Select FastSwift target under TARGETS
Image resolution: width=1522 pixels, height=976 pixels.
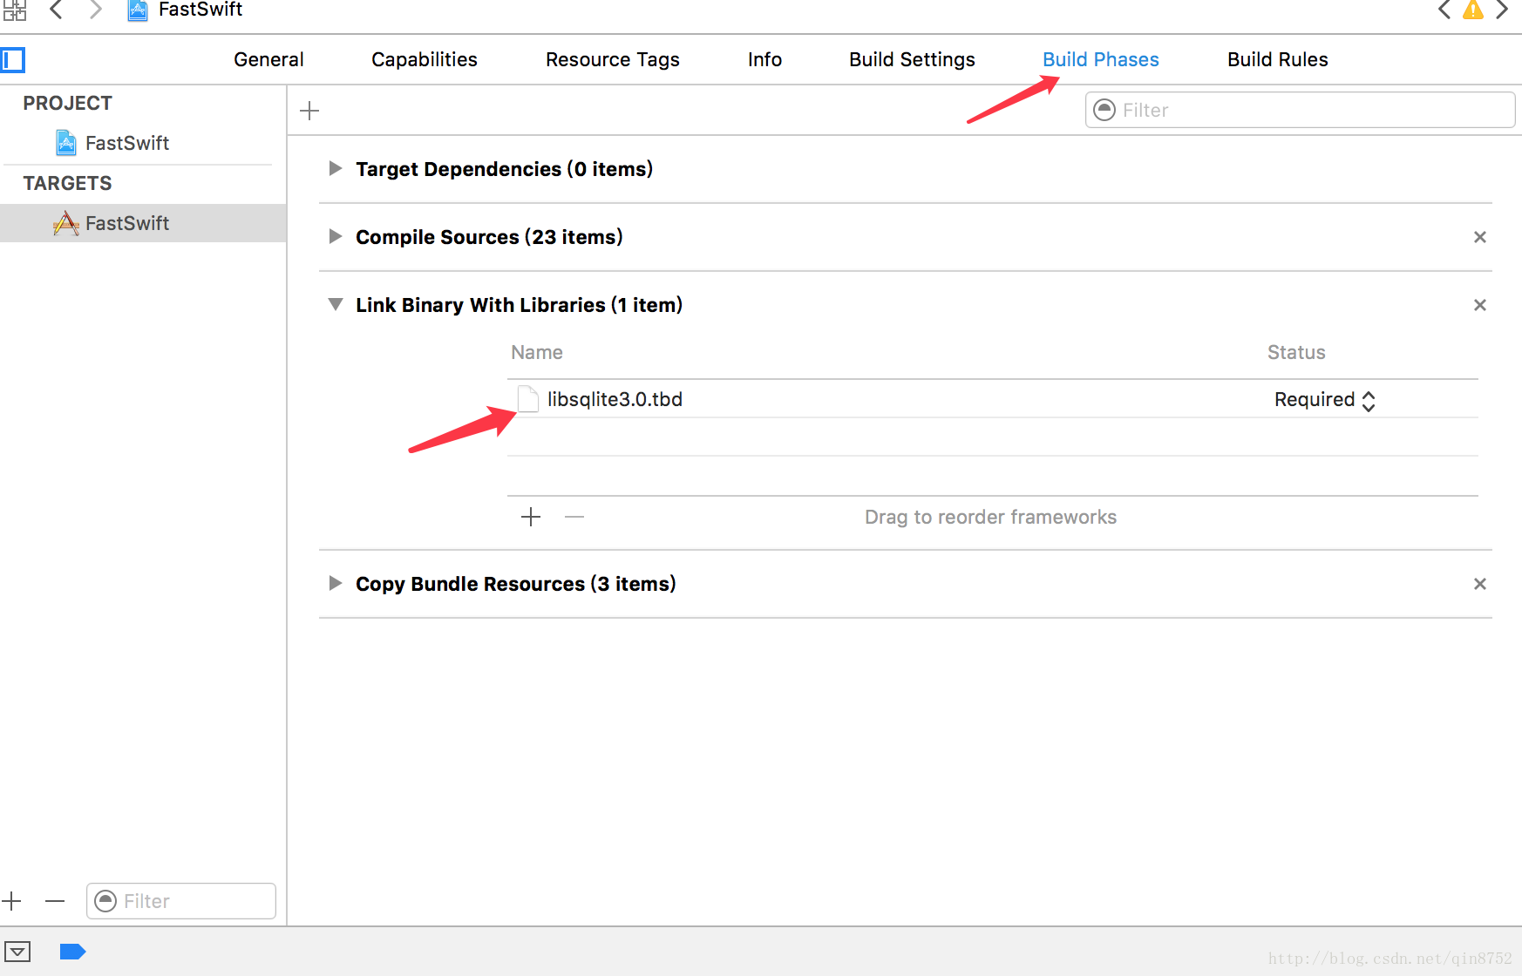coord(143,223)
